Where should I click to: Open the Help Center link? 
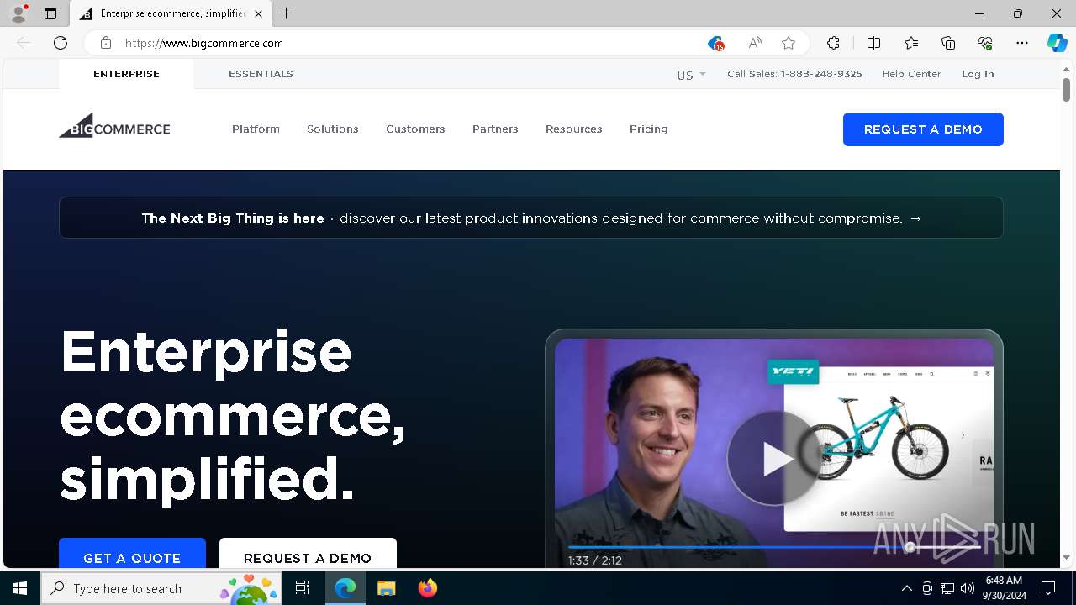pyautogui.click(x=911, y=74)
